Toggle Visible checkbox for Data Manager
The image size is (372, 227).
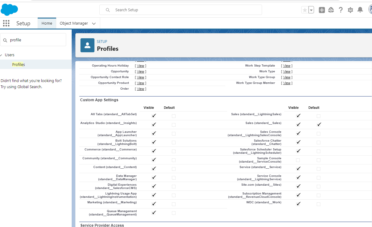click(154, 177)
